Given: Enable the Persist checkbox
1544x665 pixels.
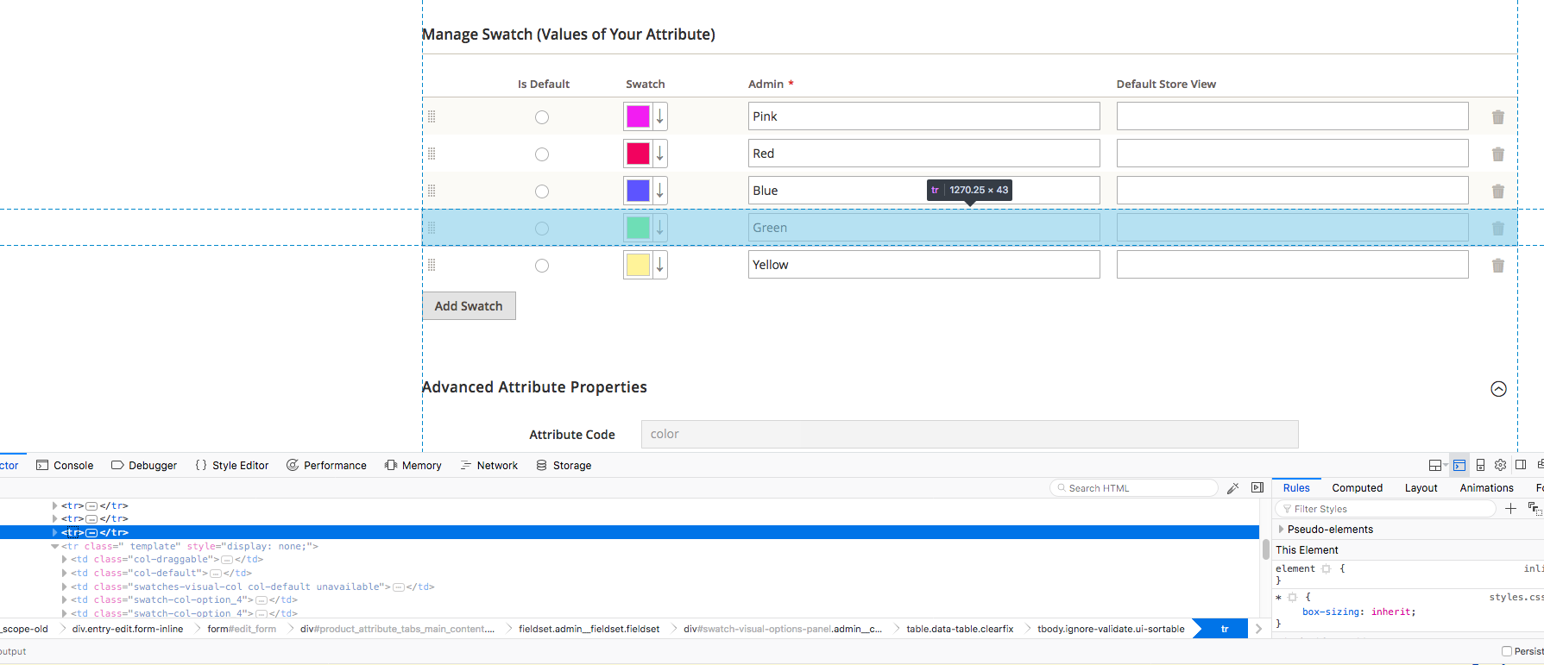Looking at the screenshot, I should tap(1507, 651).
